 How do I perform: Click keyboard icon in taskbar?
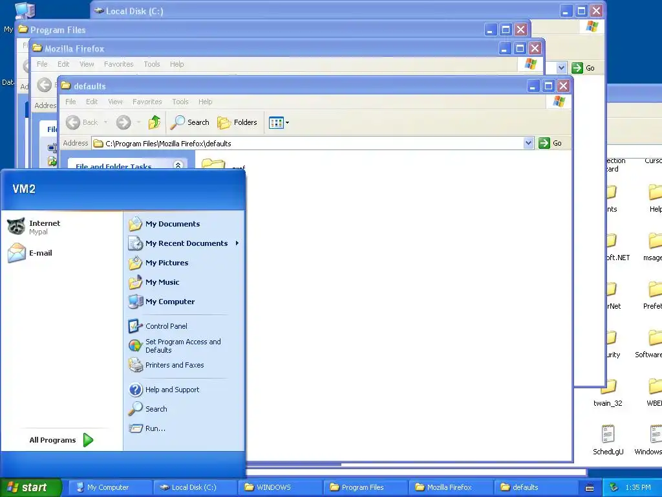[x=590, y=488]
